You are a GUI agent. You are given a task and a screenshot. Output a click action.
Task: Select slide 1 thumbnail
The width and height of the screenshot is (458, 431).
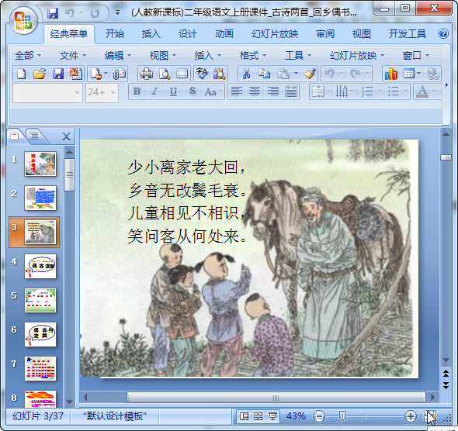click(x=40, y=164)
